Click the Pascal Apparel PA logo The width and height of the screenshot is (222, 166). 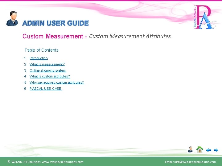click(x=205, y=17)
